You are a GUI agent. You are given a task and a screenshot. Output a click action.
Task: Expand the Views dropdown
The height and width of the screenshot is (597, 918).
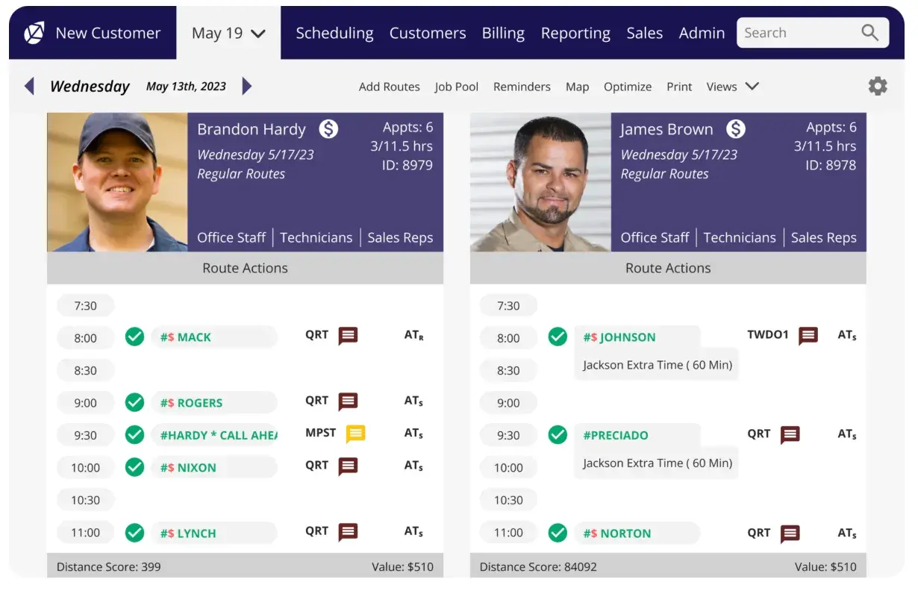[x=732, y=87]
